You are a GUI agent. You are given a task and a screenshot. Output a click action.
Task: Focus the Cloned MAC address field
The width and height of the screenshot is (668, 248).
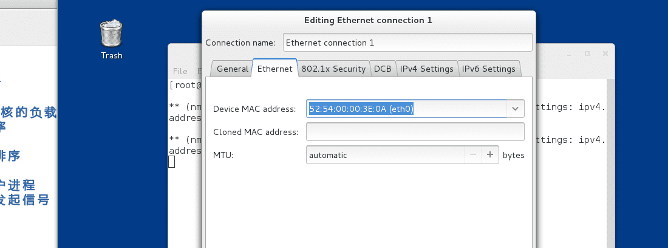tap(415, 132)
